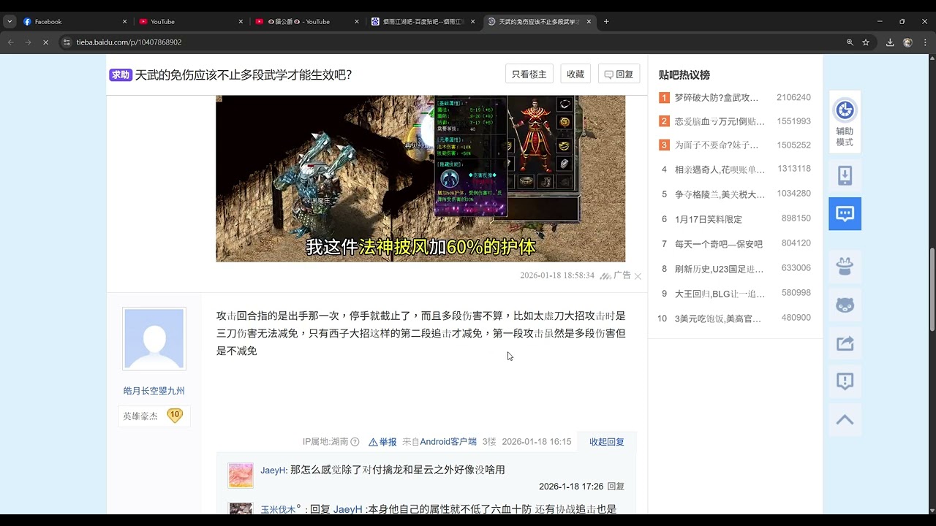
Task: Click the back-to-top chevron icon
Action: point(845,419)
